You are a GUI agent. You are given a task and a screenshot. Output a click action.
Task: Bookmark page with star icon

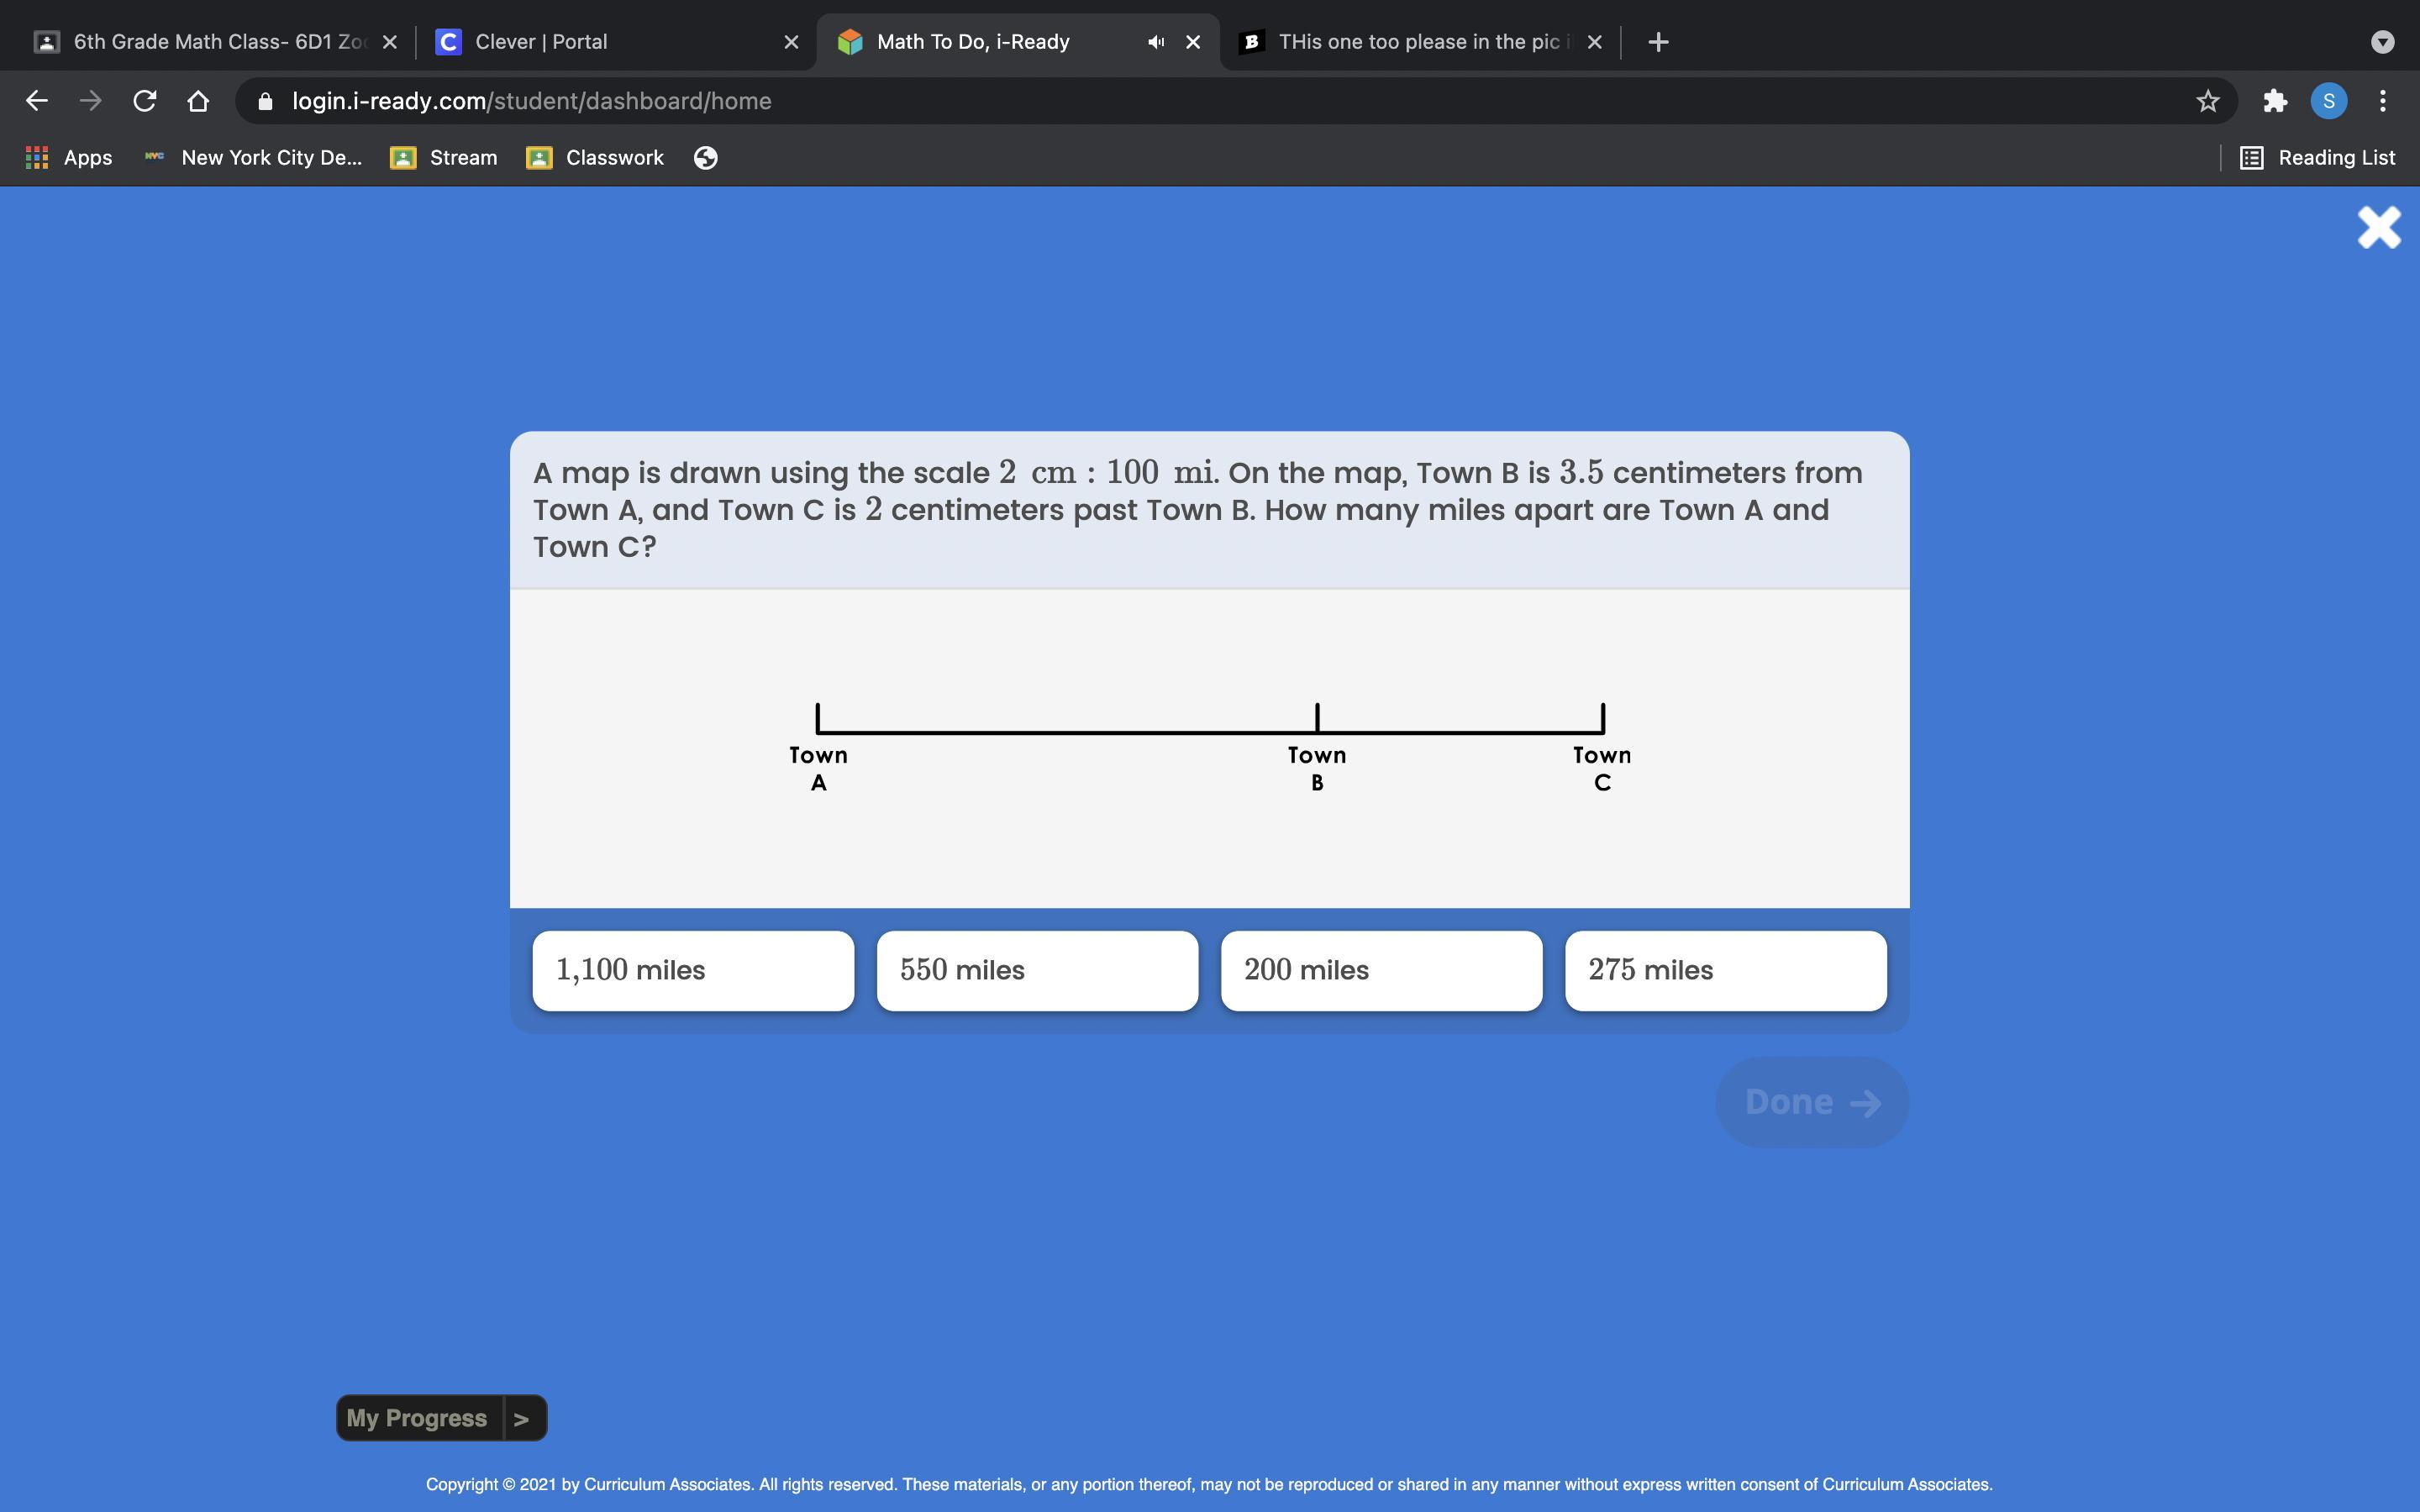tap(2207, 101)
